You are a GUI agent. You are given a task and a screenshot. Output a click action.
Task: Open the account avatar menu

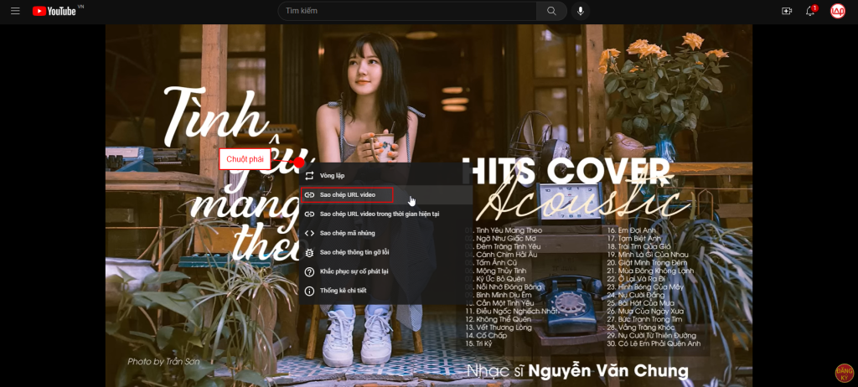coord(837,11)
